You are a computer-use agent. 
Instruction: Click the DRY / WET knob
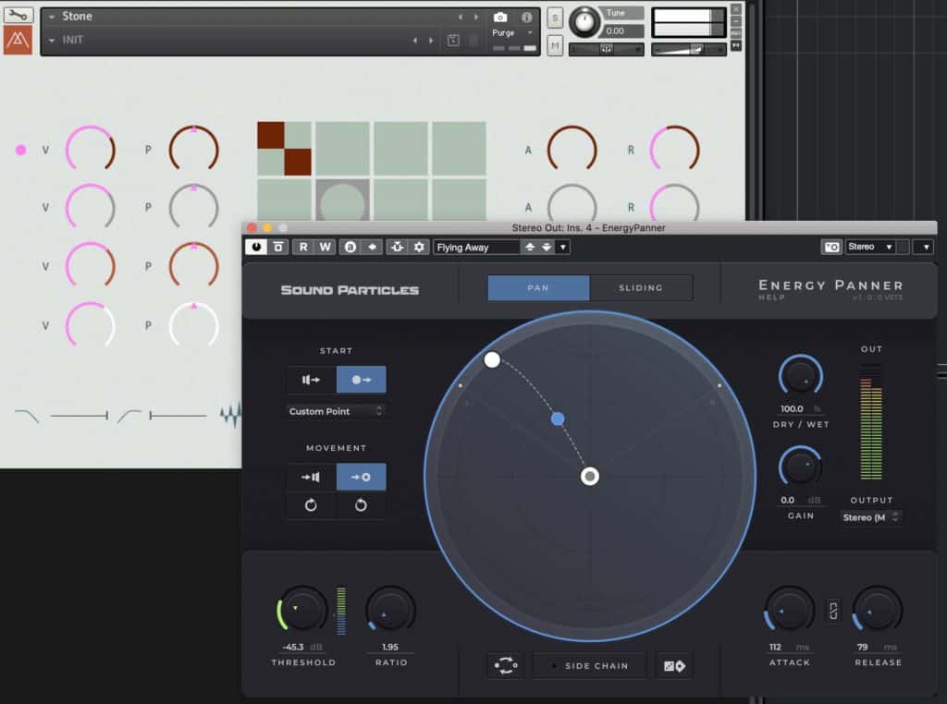pos(801,376)
